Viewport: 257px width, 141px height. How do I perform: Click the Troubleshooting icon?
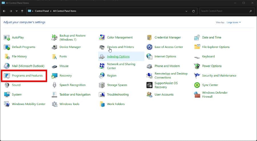point(102,94)
